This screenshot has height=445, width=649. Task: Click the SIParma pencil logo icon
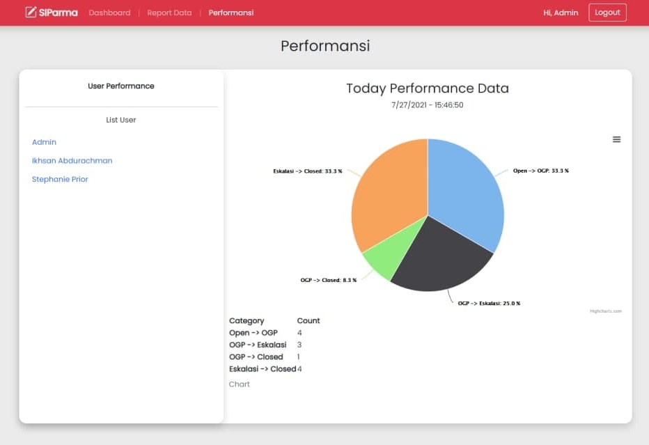click(31, 13)
